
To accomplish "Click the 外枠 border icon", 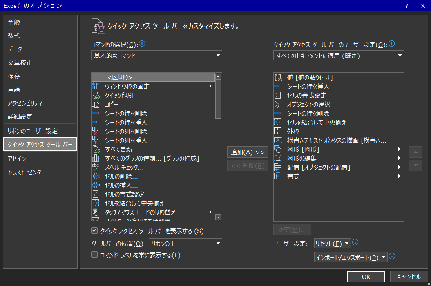I will tap(278, 131).
